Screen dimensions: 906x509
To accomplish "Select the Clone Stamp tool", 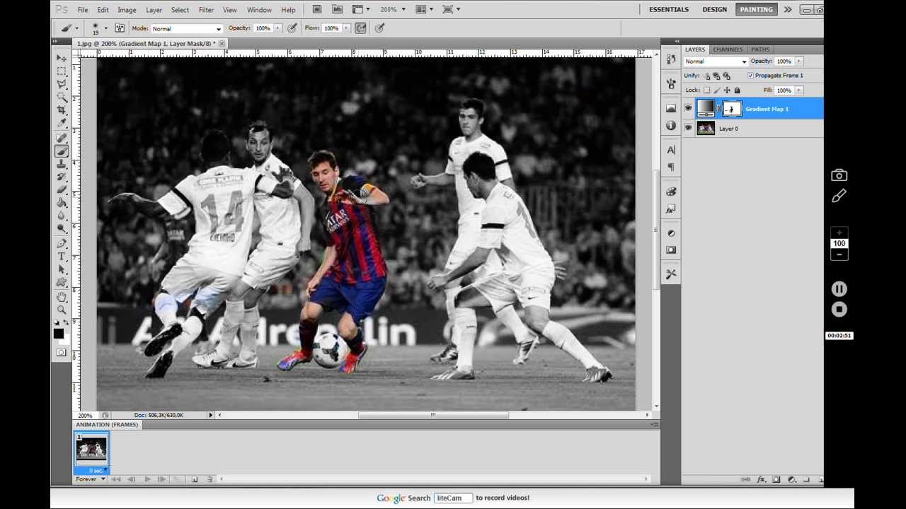I will click(62, 164).
